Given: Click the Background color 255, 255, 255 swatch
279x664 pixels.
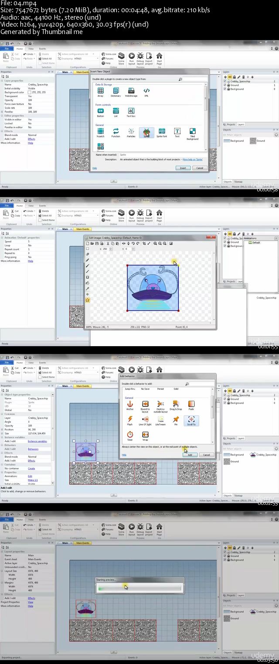Looking at the screenshot, I should pyautogui.click(x=30, y=92).
